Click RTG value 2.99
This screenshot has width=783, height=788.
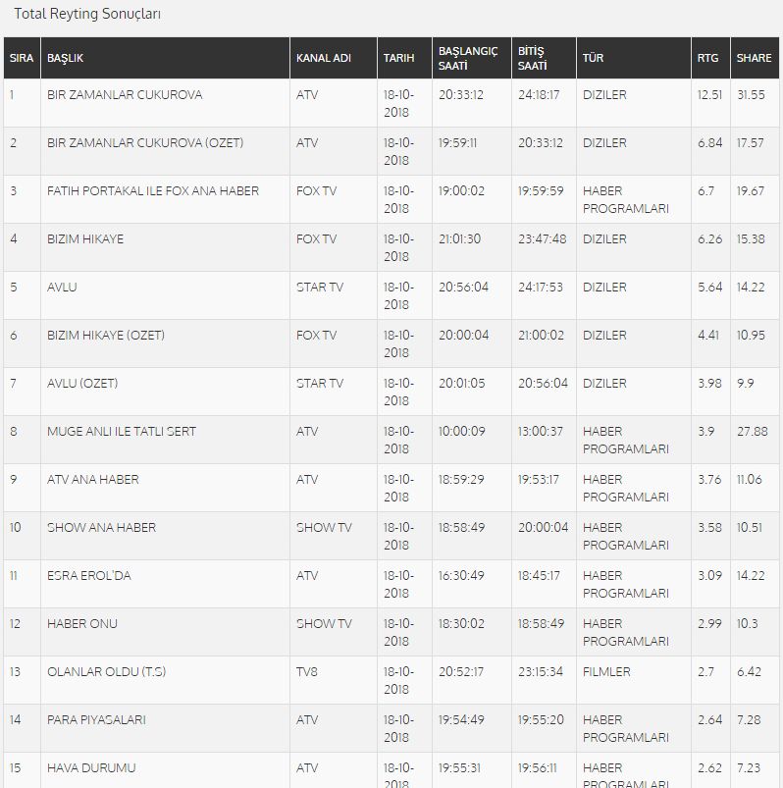(709, 624)
